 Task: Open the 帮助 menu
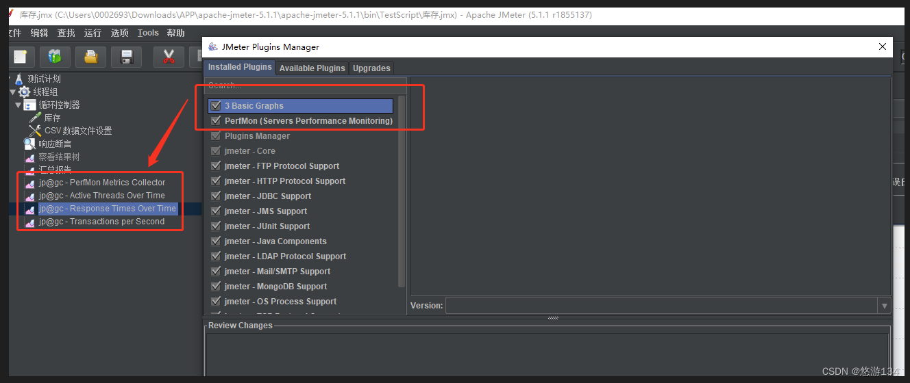coord(175,33)
